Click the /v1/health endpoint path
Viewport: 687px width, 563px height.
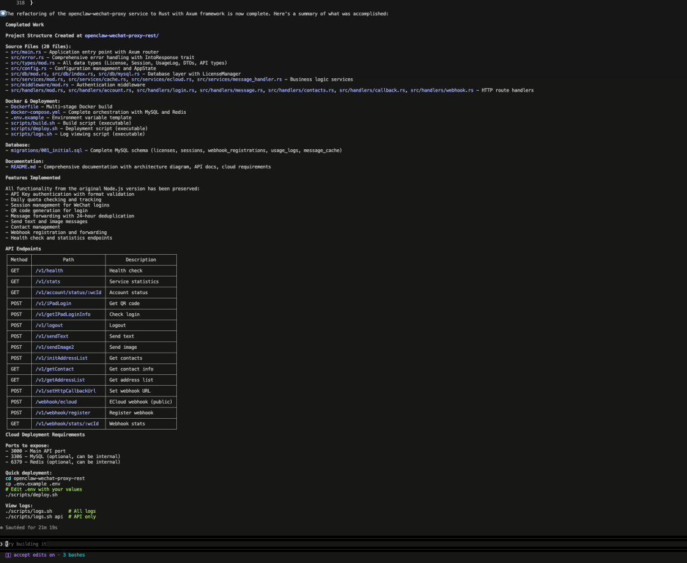pyautogui.click(x=49, y=271)
